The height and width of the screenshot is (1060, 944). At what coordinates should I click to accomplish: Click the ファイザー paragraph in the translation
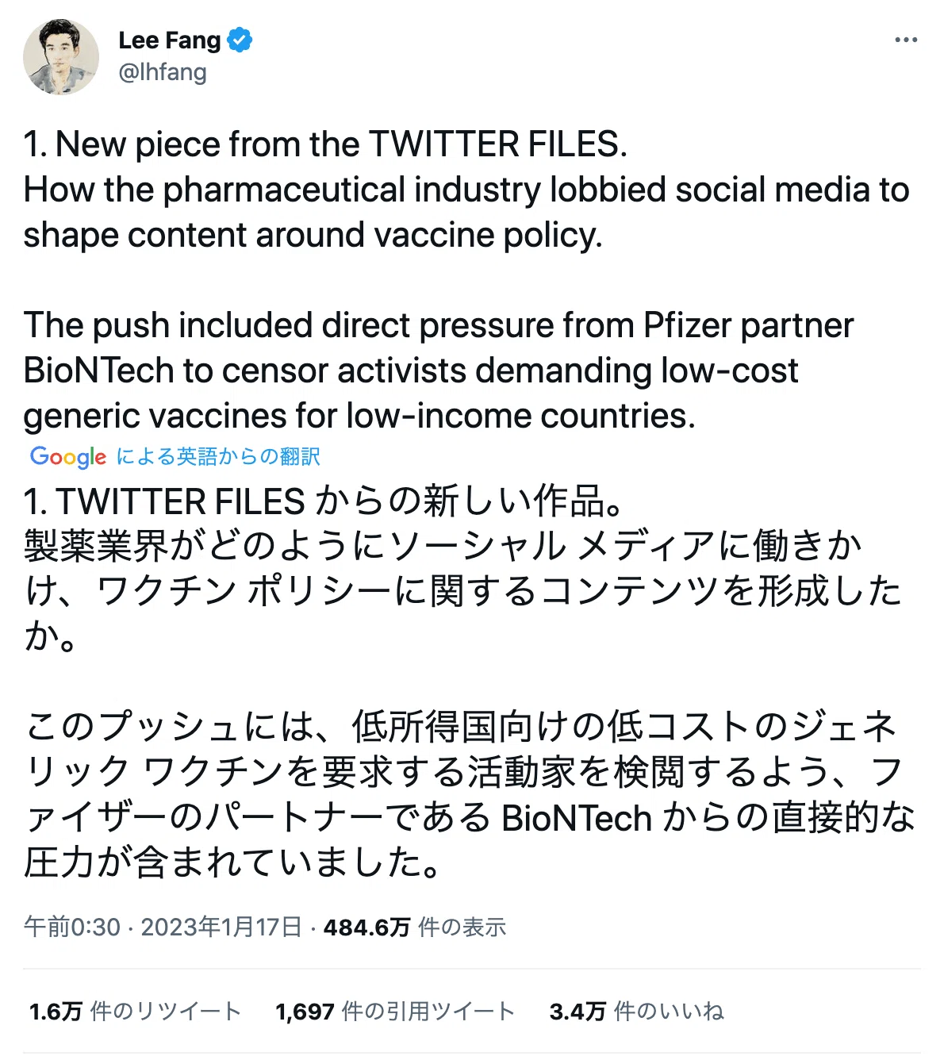[470, 794]
